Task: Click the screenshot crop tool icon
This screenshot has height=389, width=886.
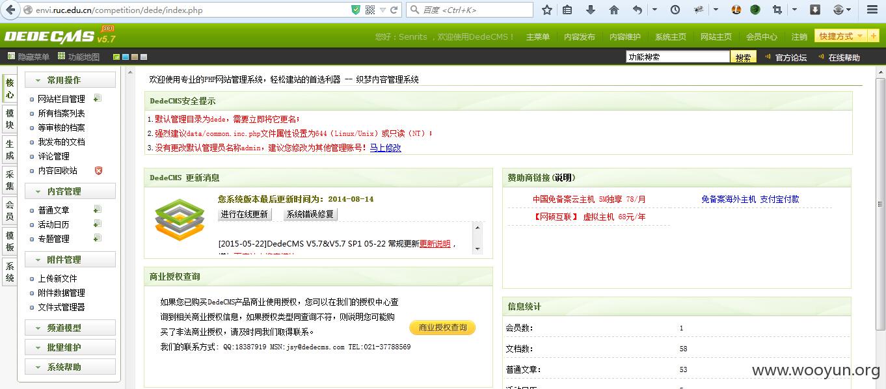Action: (x=777, y=10)
